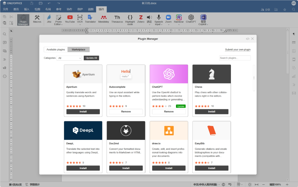Open the 文件 menu tab
Viewport: 298px width, 187px height.
point(6,9)
